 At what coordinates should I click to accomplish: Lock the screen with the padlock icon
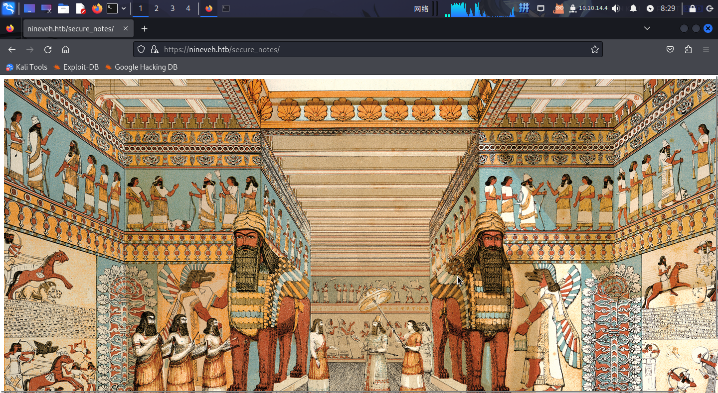[693, 8]
